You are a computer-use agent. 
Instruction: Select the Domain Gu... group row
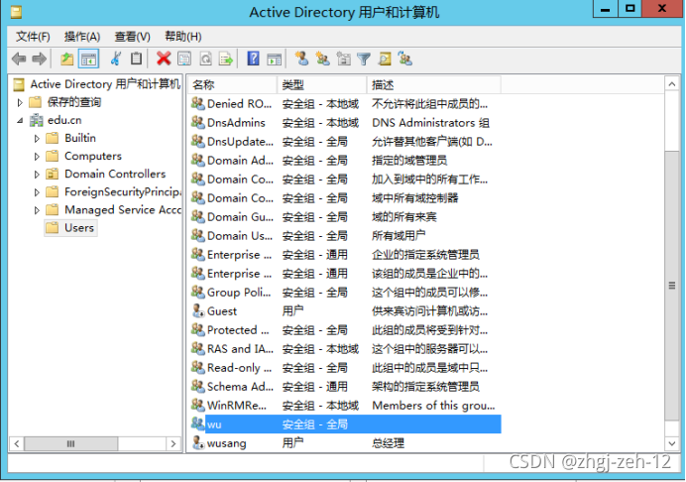(x=344, y=217)
